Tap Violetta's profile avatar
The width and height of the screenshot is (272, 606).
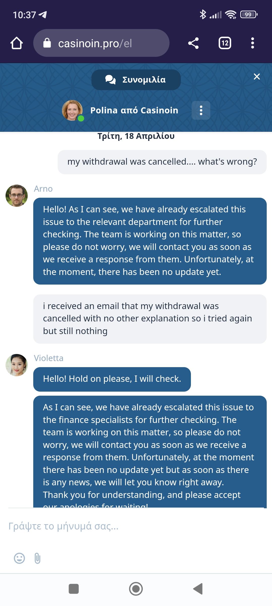click(17, 365)
